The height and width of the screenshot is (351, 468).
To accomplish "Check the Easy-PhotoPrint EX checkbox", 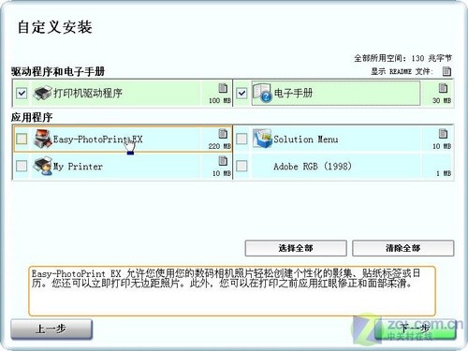I will pos(22,139).
